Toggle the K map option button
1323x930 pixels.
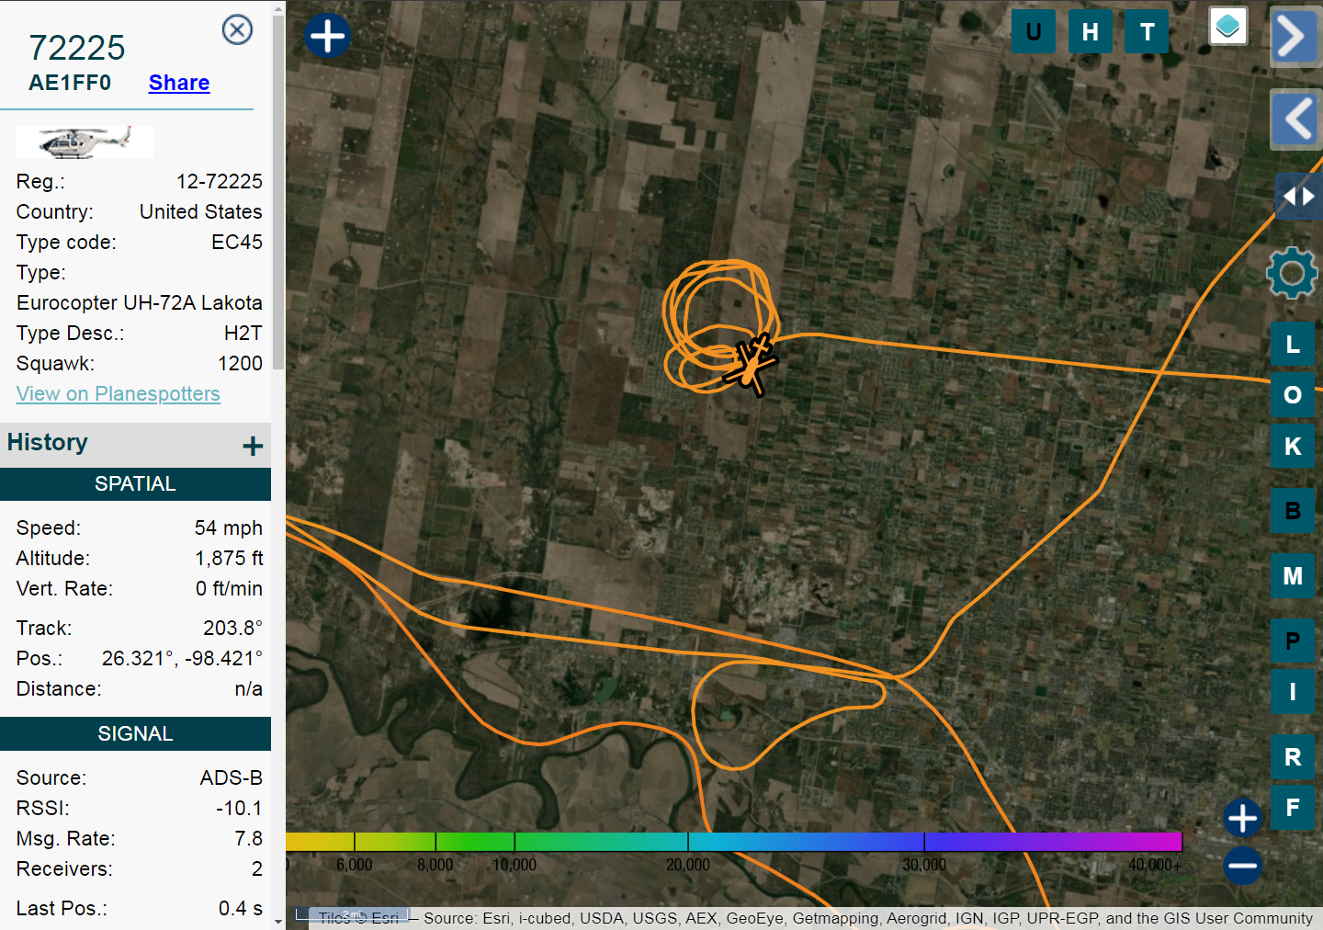click(1293, 447)
